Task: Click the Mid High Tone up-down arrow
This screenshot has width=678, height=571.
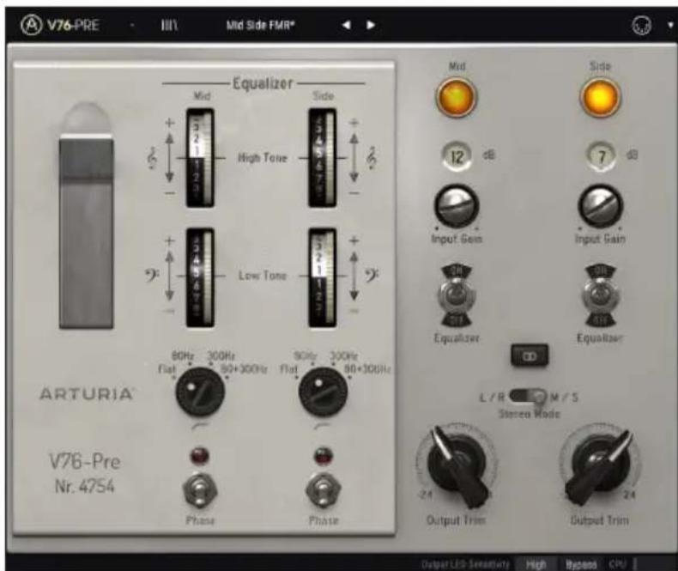Action: coord(170,158)
